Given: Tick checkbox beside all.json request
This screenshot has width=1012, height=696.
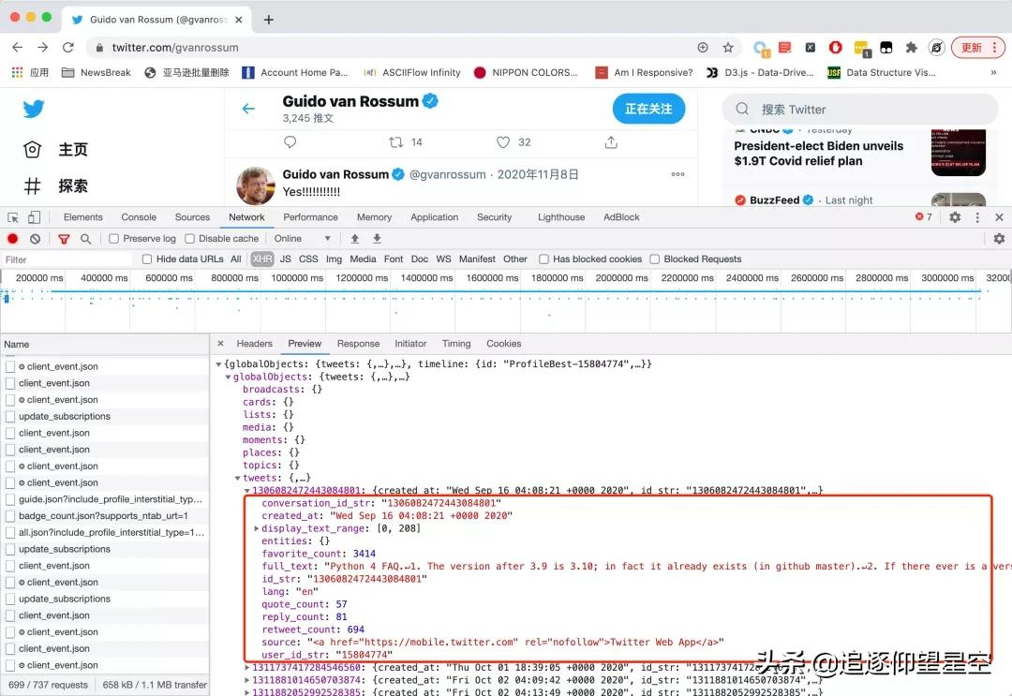Looking at the screenshot, I should [10, 533].
